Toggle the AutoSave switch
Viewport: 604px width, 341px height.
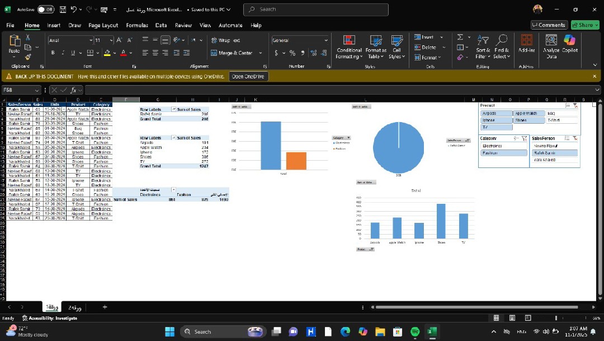(46, 10)
